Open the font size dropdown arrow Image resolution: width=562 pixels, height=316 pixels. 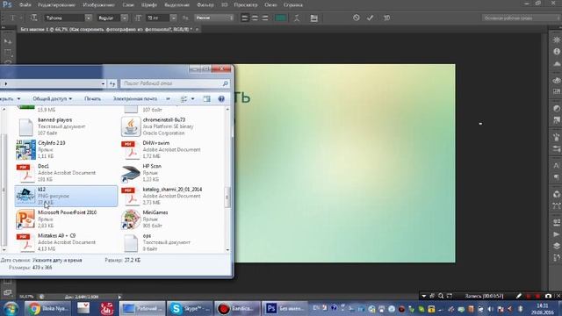(x=173, y=18)
